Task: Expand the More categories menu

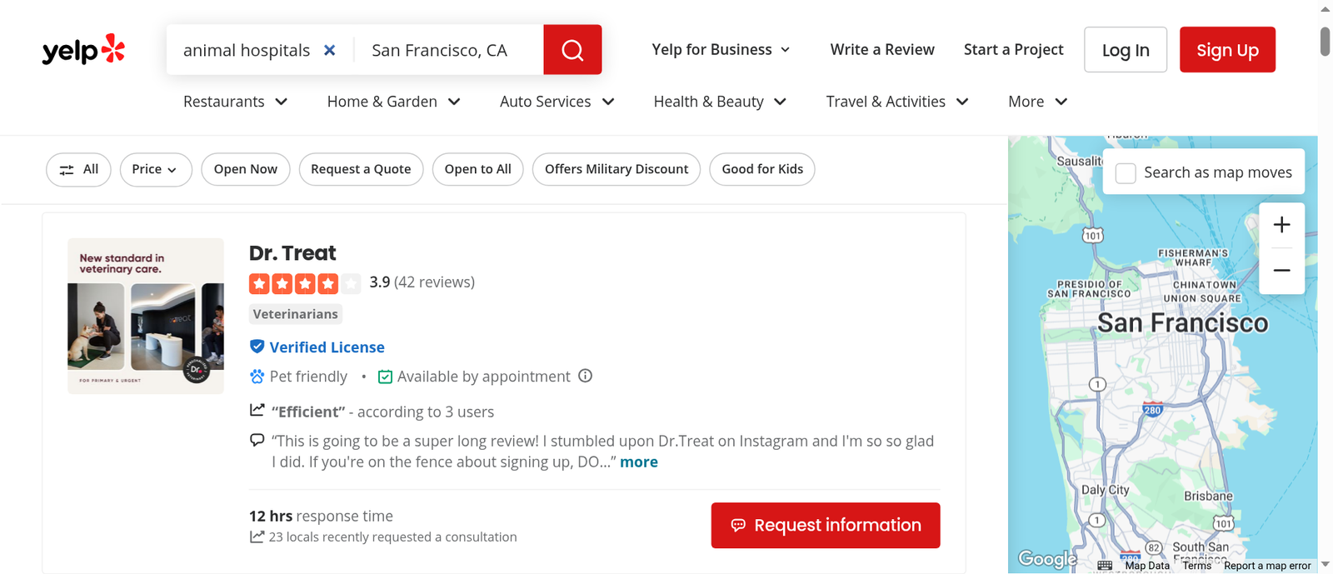Action: pos(1037,102)
